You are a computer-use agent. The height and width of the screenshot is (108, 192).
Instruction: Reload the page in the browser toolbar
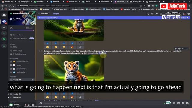(x=10, y=6)
